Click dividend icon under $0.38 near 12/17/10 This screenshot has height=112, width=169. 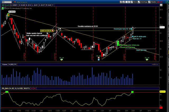click(x=62, y=60)
